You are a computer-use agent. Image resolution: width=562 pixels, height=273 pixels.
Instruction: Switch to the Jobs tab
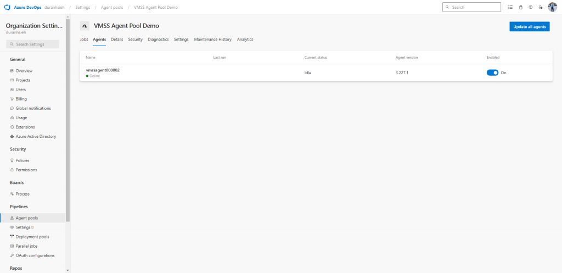pos(84,40)
